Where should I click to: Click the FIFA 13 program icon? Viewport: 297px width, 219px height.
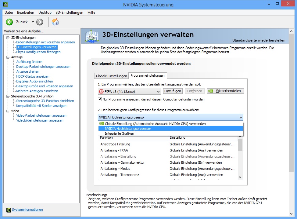[101, 91]
